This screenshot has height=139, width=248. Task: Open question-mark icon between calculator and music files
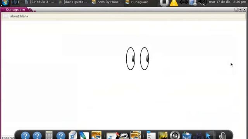click(61, 136)
